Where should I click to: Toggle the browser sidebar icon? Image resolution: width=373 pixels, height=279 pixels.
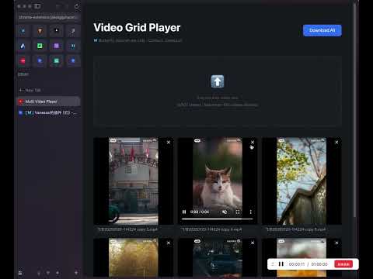[x=37, y=6]
